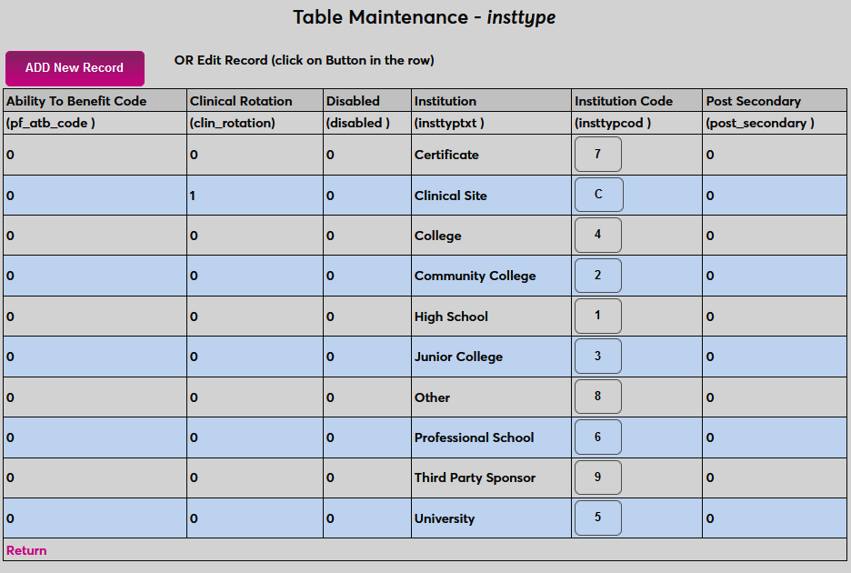Click the ADD New Record button
This screenshot has height=573, width=851.
(x=75, y=68)
